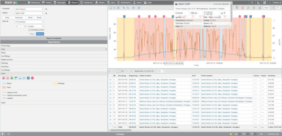The image size is (282, 136).
Task: Switch to the Geofences tab
Action: [86, 2]
